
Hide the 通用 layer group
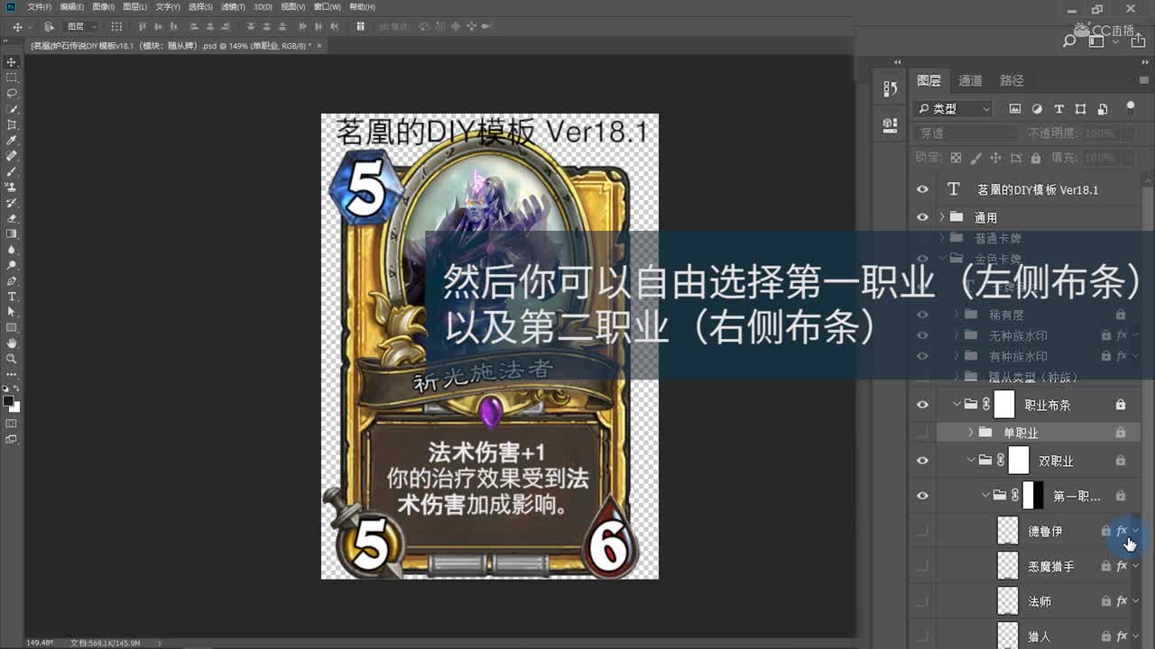point(922,217)
